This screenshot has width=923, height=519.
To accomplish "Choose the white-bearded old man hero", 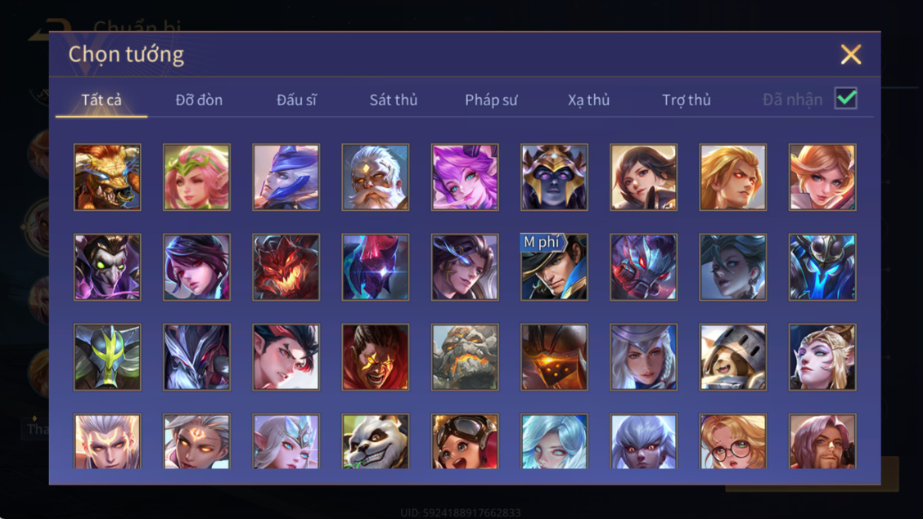I will coord(375,177).
